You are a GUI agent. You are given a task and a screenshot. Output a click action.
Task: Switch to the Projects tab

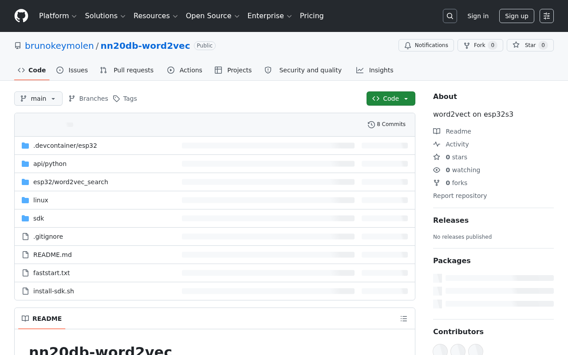pos(233,70)
